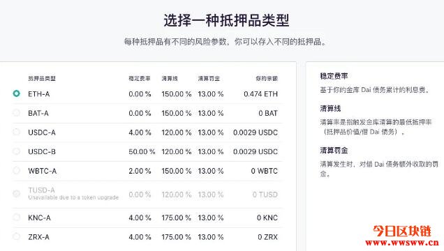The image size is (444, 251).
Task: Click the 你的余额 column header
Action: (267, 78)
